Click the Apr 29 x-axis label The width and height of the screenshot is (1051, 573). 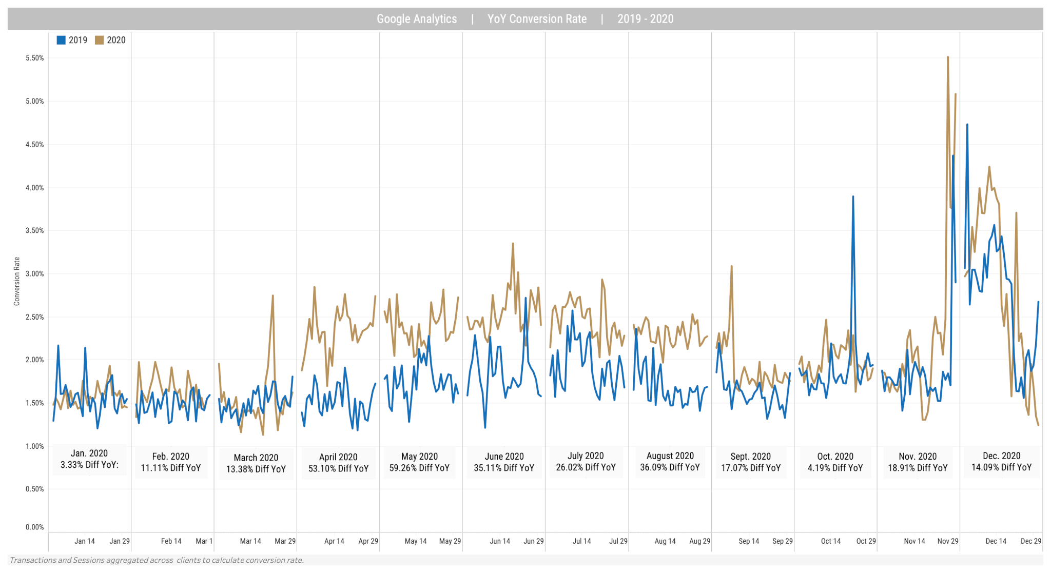click(x=368, y=541)
